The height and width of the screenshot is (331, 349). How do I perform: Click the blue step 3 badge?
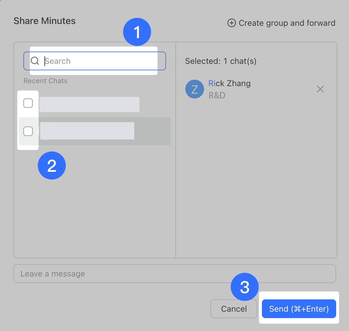[244, 287]
